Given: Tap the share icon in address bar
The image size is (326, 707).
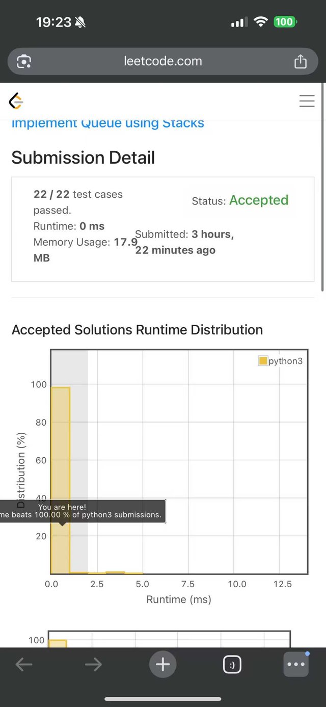Looking at the screenshot, I should click(x=301, y=61).
